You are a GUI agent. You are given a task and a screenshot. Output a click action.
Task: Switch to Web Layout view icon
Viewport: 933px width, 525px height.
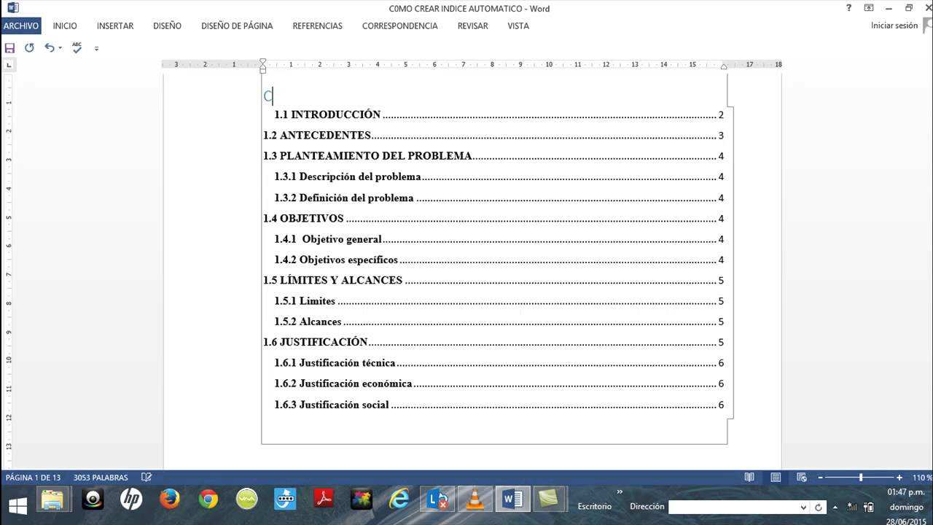point(802,478)
